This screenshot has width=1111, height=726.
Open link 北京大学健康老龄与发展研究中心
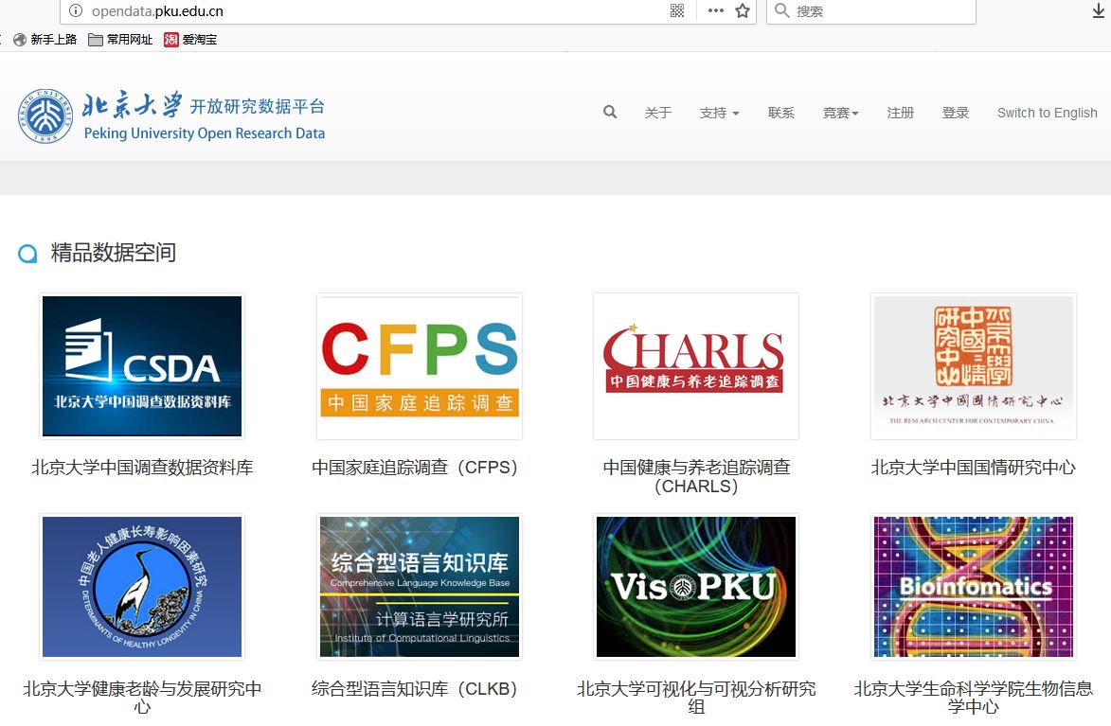click(x=142, y=698)
